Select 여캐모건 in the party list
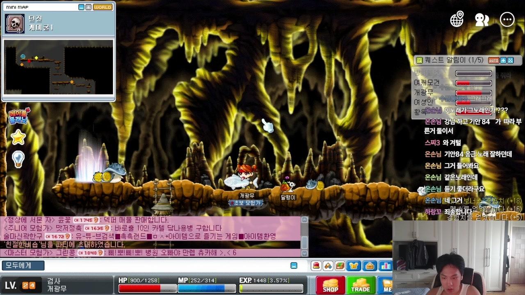 (427, 83)
